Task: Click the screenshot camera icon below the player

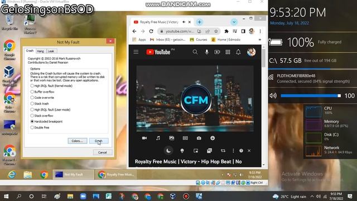Action: tap(199, 138)
